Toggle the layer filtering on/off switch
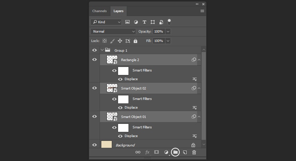Image resolution: width=296 pixels, height=161 pixels. pos(169,22)
